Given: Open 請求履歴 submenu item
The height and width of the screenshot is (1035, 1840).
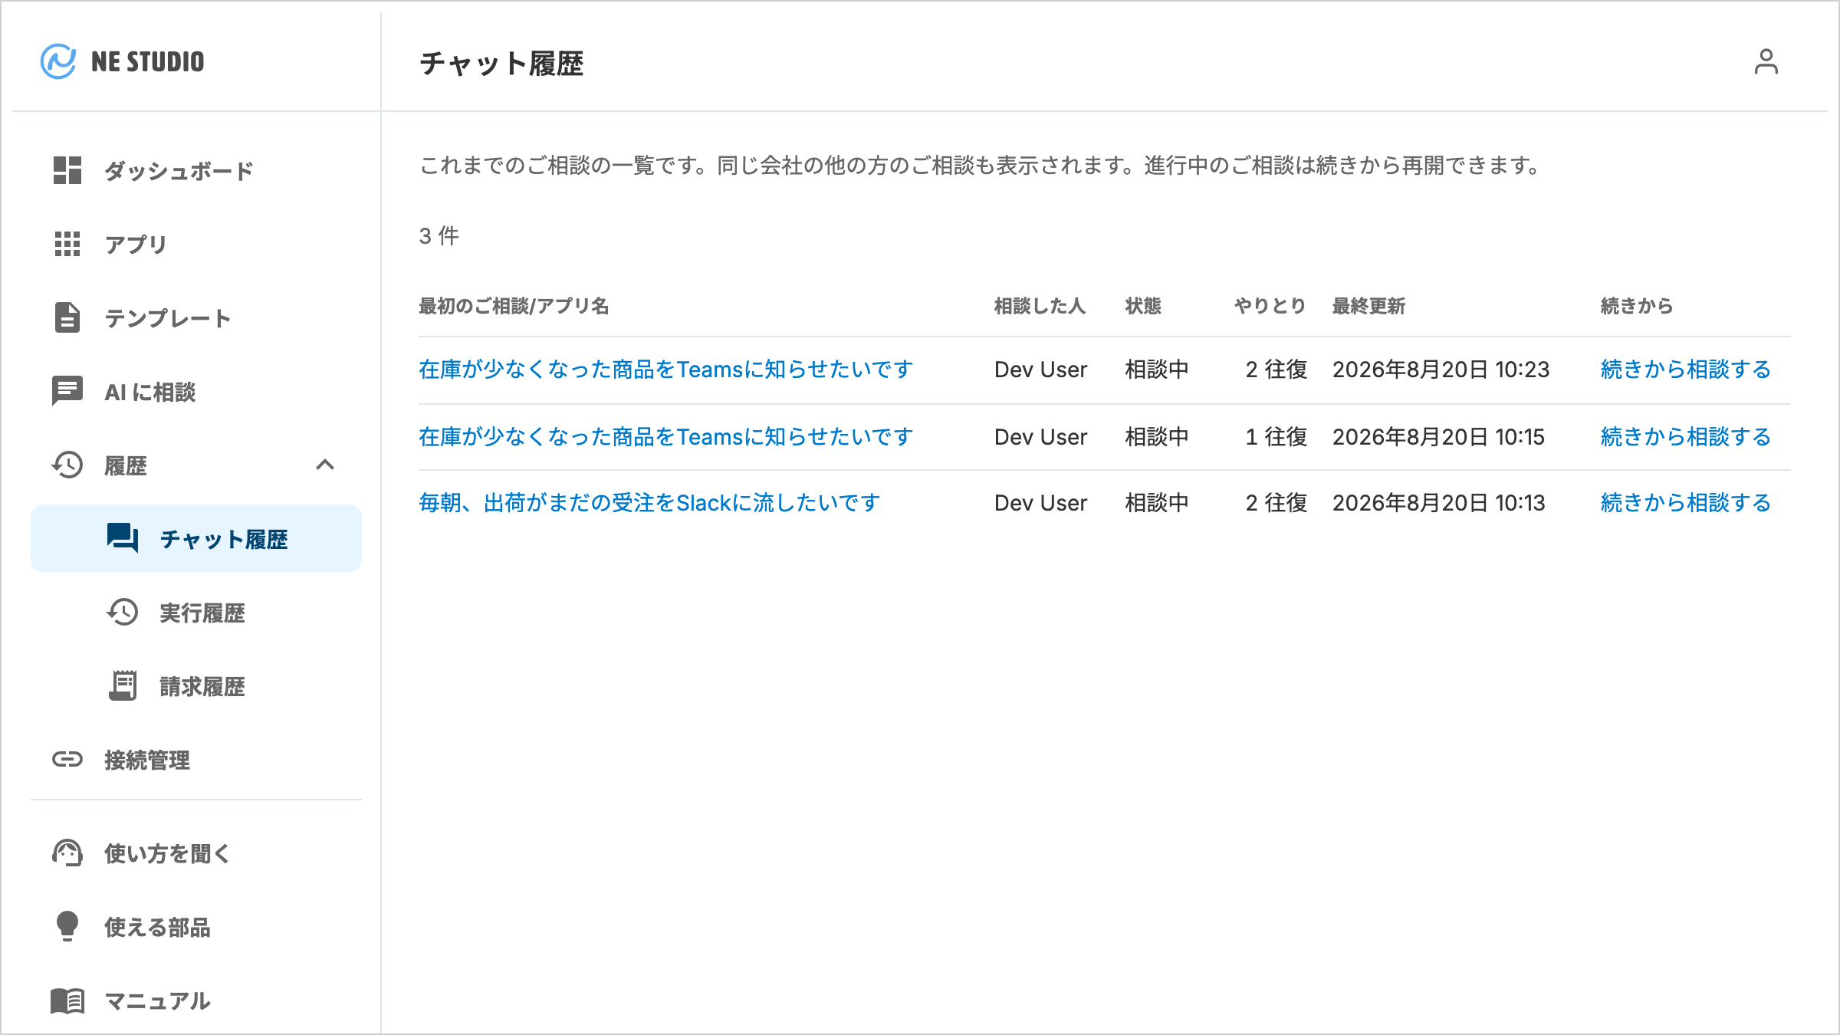Looking at the screenshot, I should [196, 685].
